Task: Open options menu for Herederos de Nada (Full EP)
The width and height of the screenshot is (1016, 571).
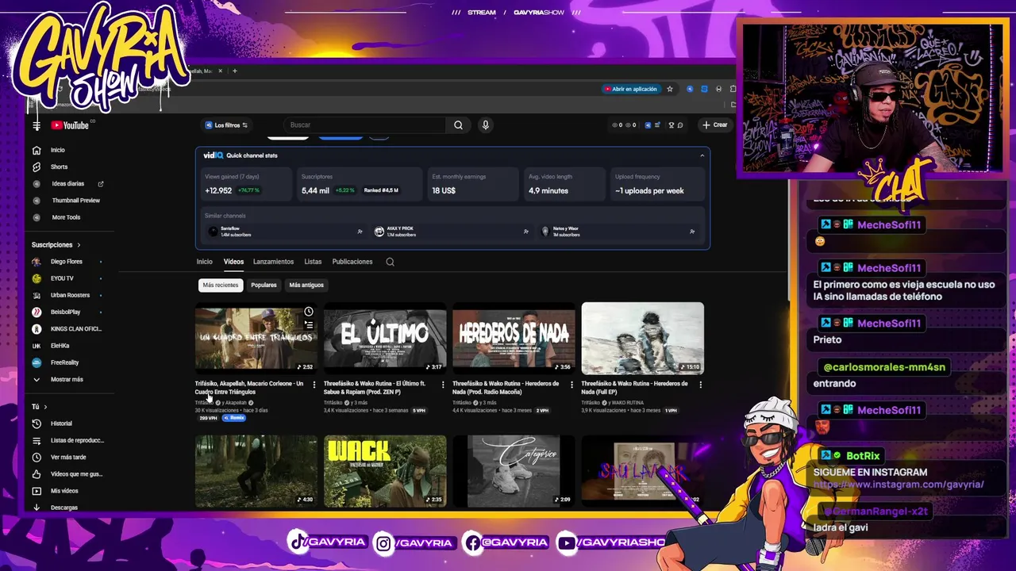Action: 700,385
